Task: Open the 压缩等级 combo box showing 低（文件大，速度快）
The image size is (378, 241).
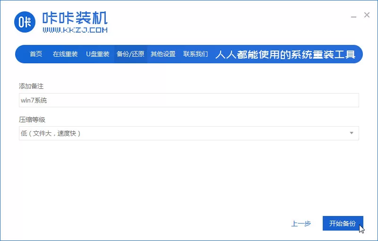Action: (189, 133)
